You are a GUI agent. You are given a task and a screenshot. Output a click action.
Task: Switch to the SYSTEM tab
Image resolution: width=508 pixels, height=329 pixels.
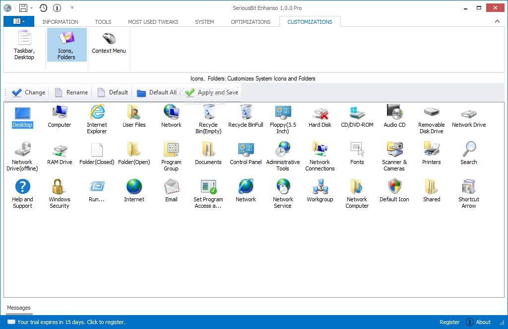pyautogui.click(x=204, y=22)
